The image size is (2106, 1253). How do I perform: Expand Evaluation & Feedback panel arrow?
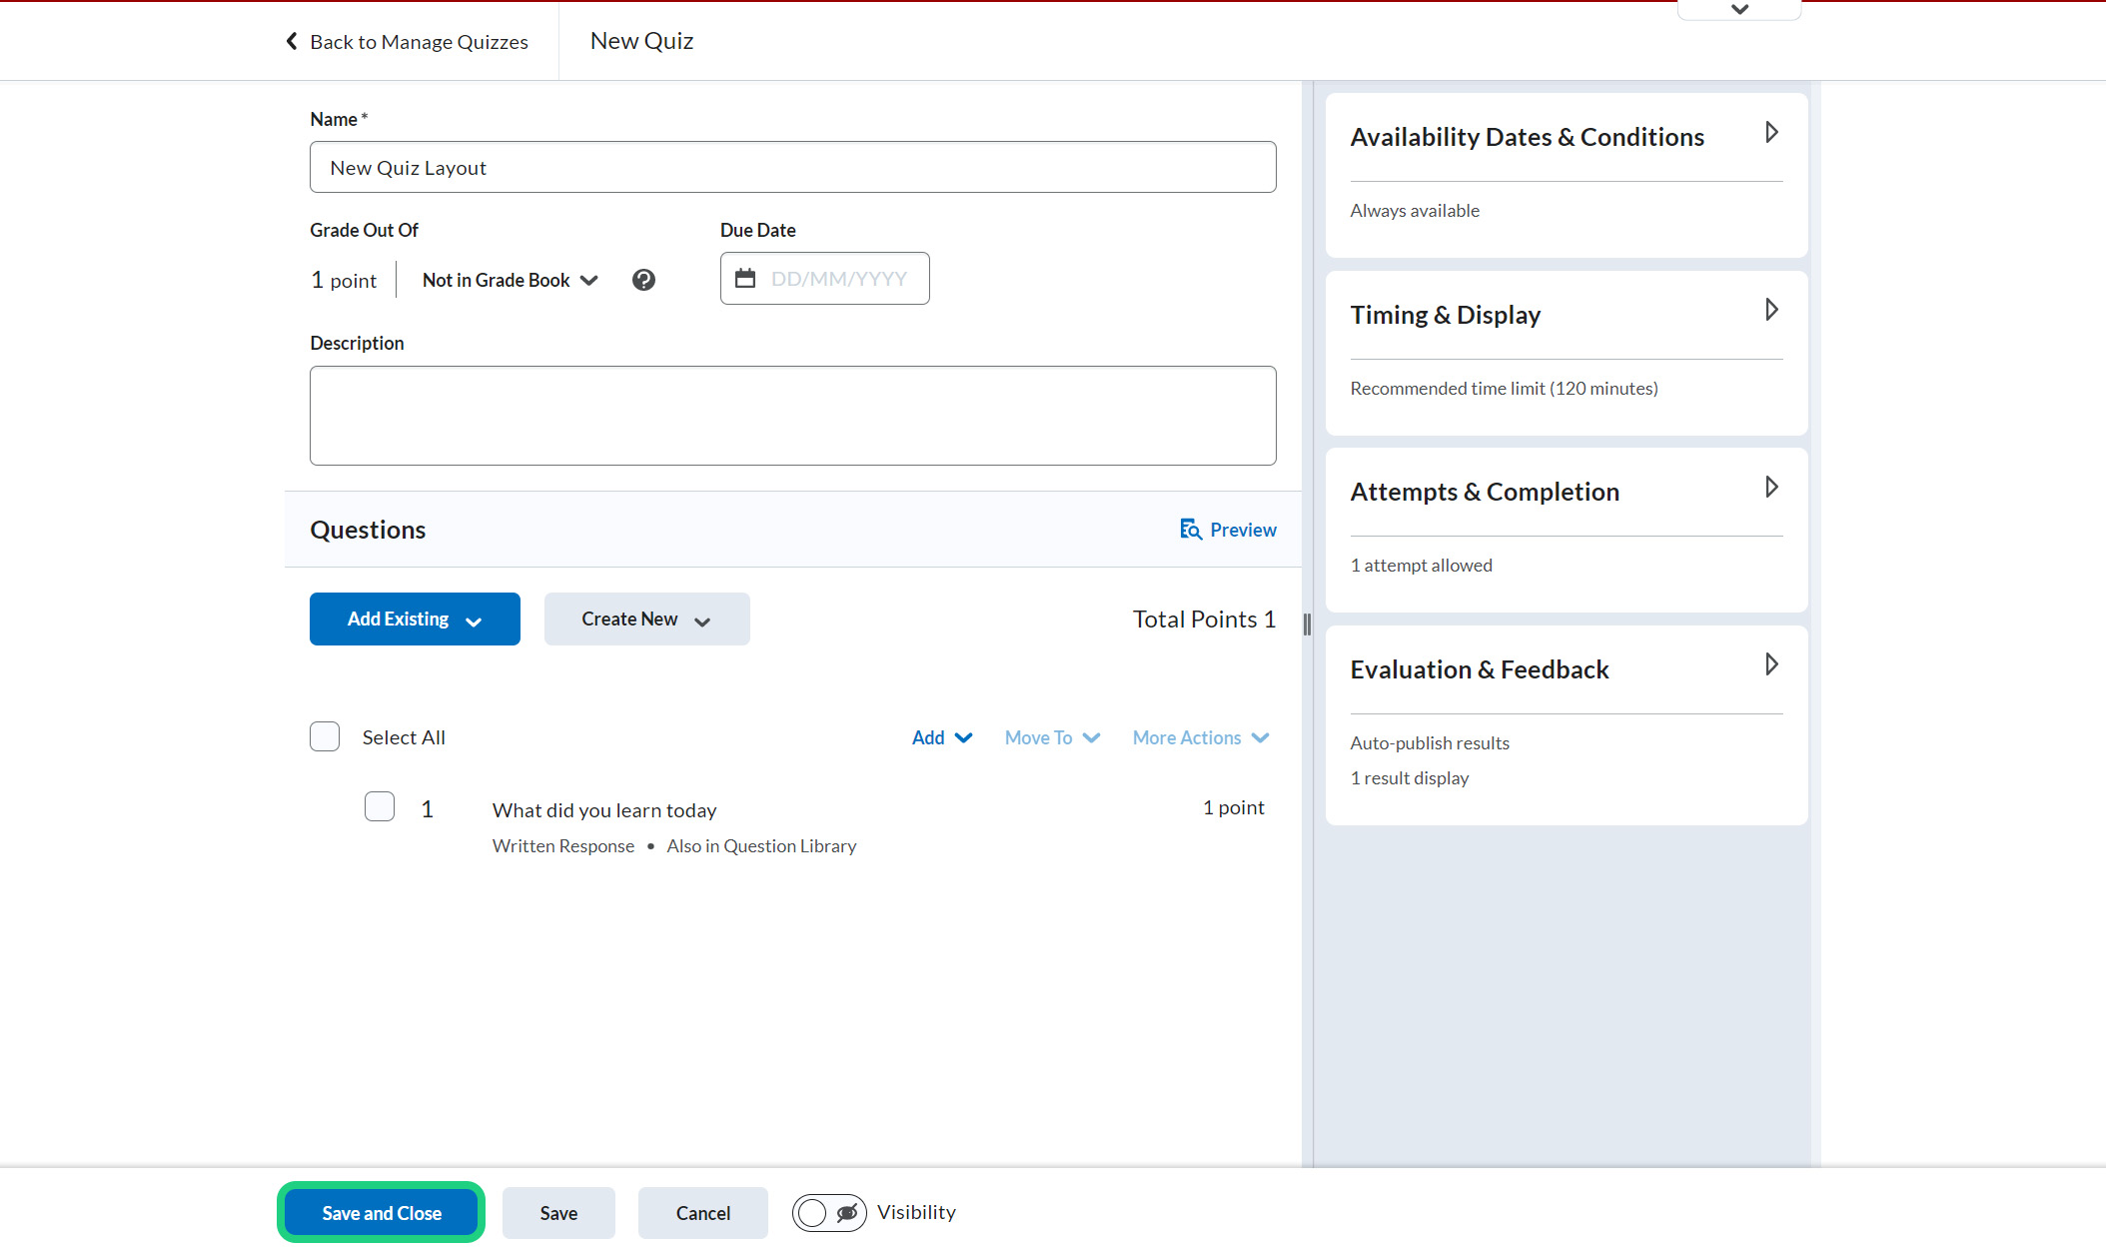click(x=1771, y=665)
